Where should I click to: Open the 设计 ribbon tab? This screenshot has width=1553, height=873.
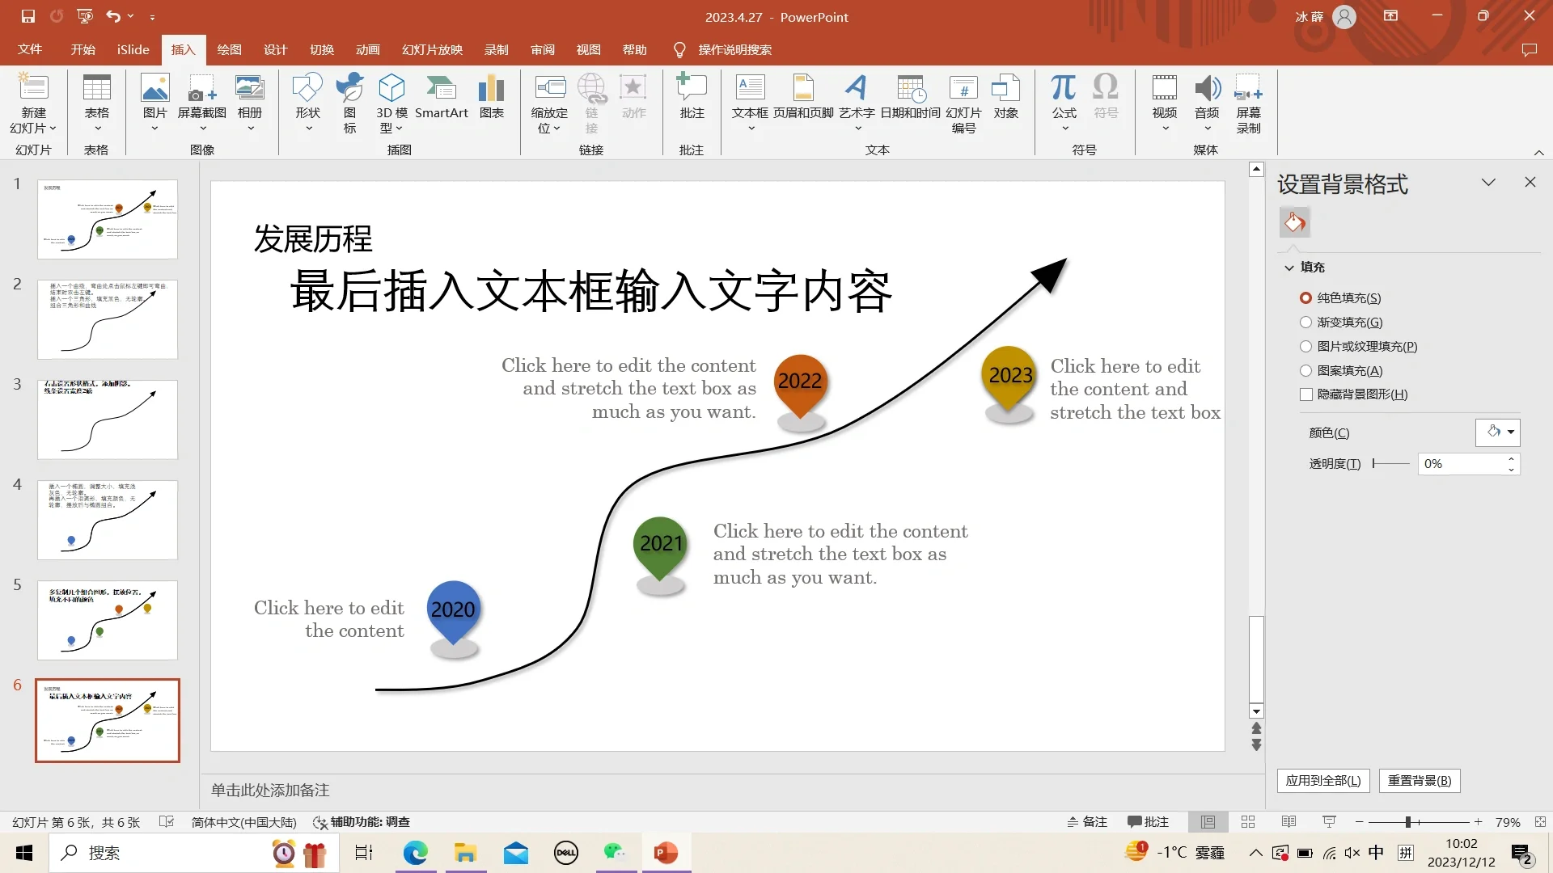(x=275, y=49)
